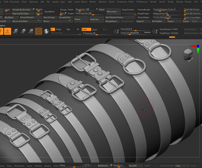Select the Rotate transform icon
The width and height of the screenshot is (202, 168).
tap(31, 31)
